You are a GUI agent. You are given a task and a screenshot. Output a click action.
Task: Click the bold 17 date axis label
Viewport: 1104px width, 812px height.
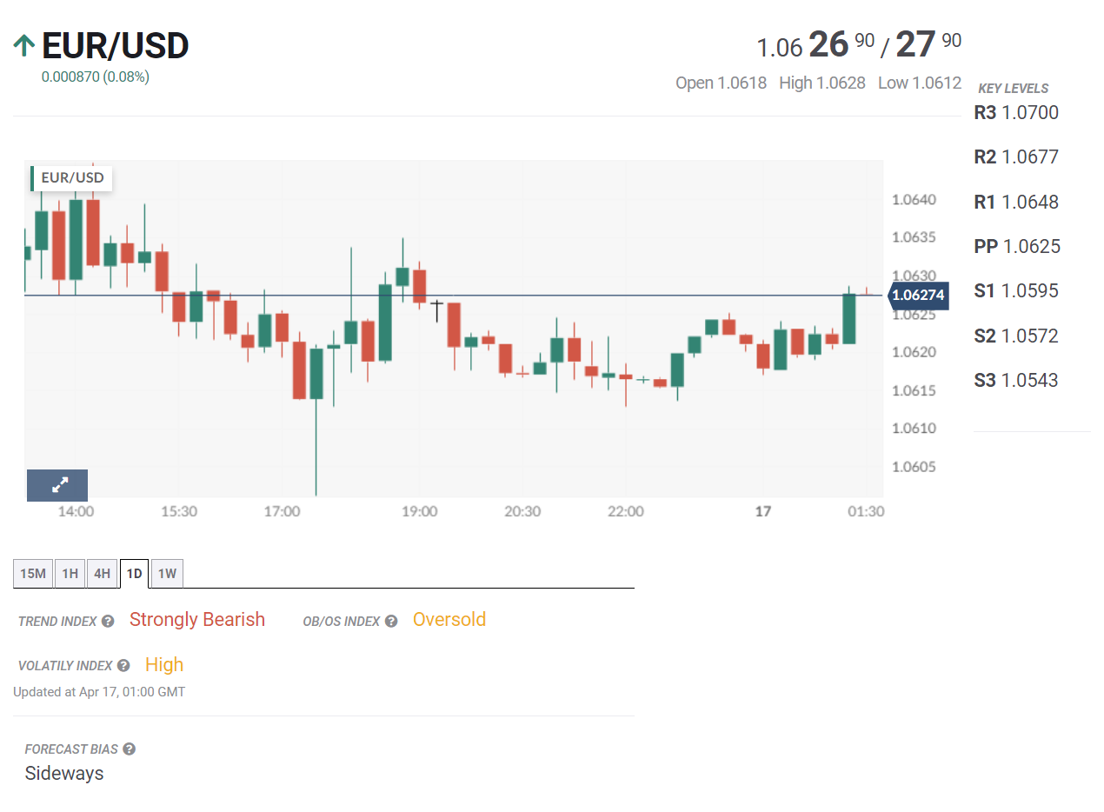(763, 512)
